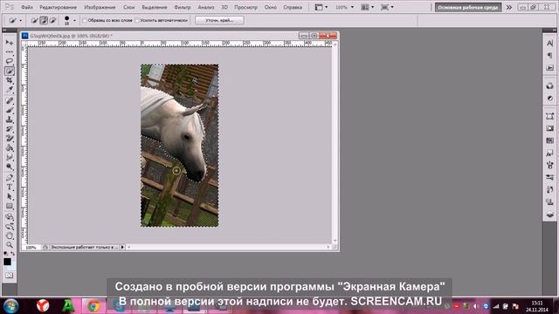Viewport: 559px width, 314px height.
Task: Open the Изображение menu
Action: coord(100,7)
